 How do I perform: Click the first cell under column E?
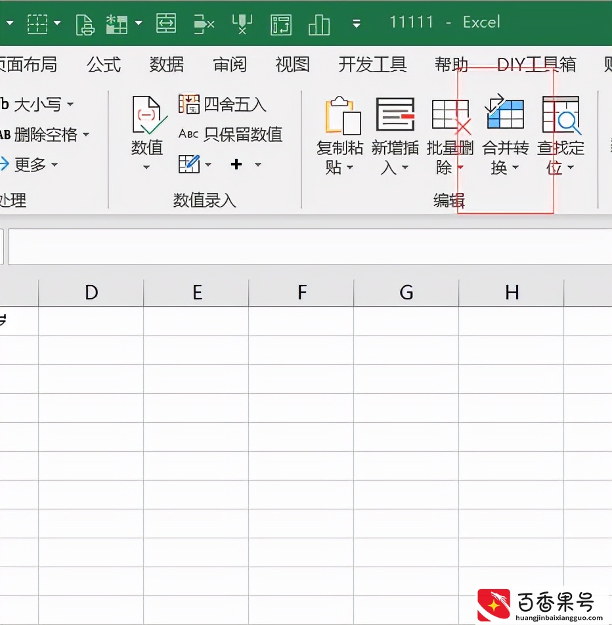[196, 321]
